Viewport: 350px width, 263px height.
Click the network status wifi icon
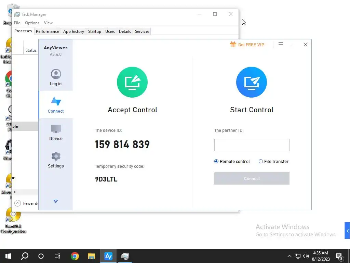click(56, 201)
